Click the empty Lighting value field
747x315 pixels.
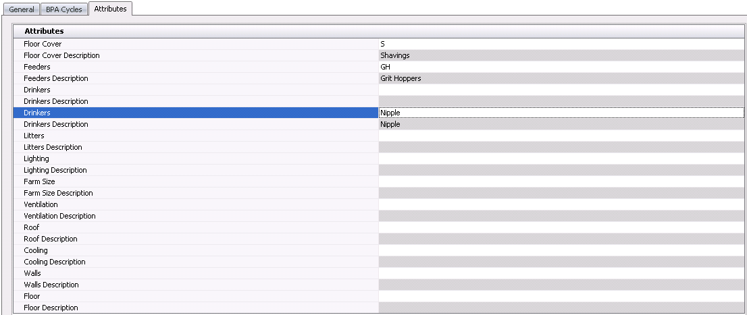coord(561,159)
